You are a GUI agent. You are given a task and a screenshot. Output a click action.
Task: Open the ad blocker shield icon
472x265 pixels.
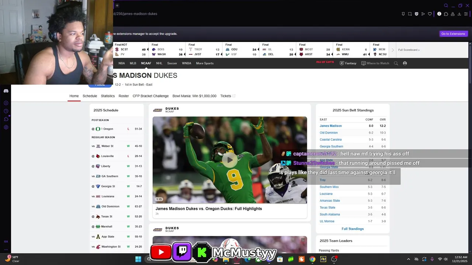[x=416, y=14]
